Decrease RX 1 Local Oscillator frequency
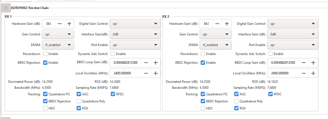 [146, 73]
